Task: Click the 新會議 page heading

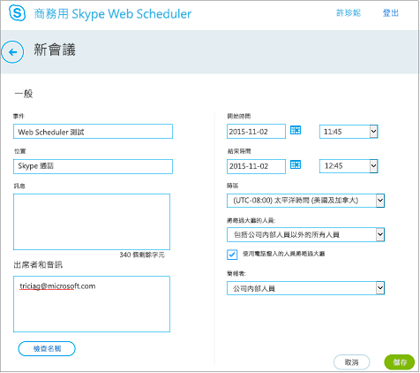Action: (x=55, y=49)
